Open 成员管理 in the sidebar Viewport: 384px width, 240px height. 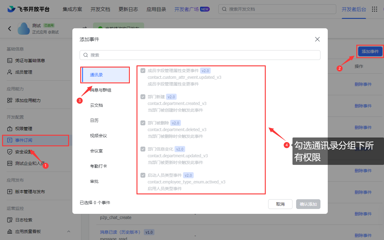pyautogui.click(x=23, y=72)
